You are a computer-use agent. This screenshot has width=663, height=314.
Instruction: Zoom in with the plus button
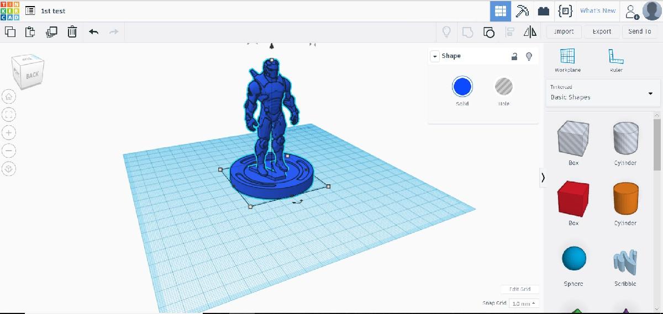click(9, 132)
